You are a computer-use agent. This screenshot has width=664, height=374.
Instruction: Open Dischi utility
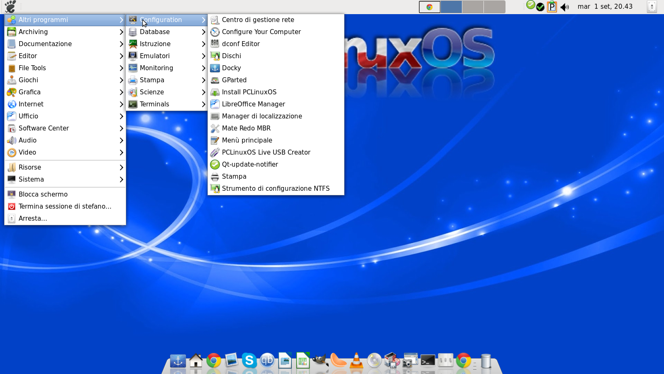[x=276, y=56]
